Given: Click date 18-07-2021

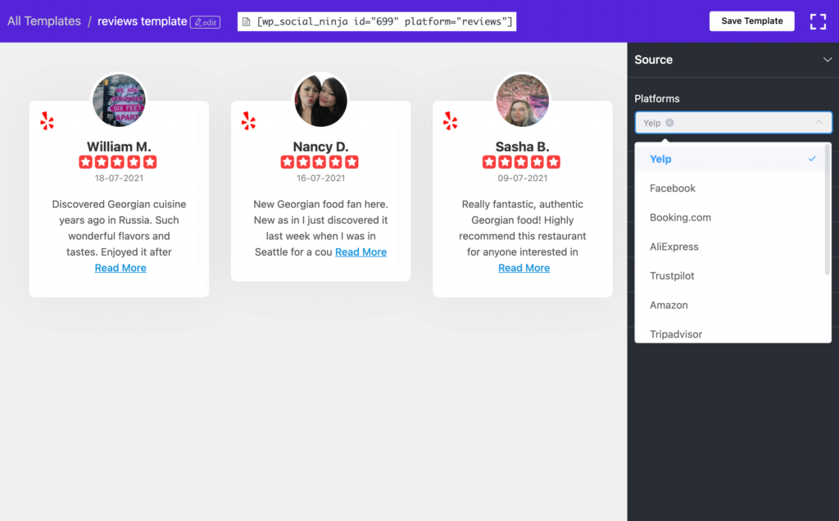Looking at the screenshot, I should click(x=119, y=178).
